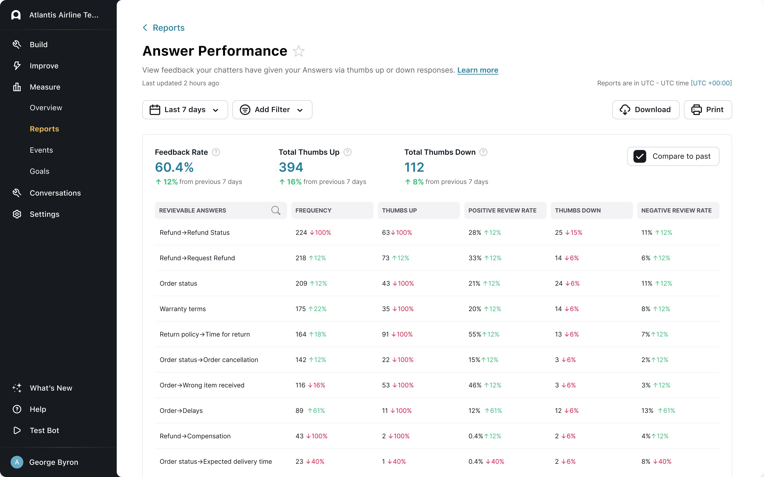Click the back chevron next to Reports

(145, 28)
